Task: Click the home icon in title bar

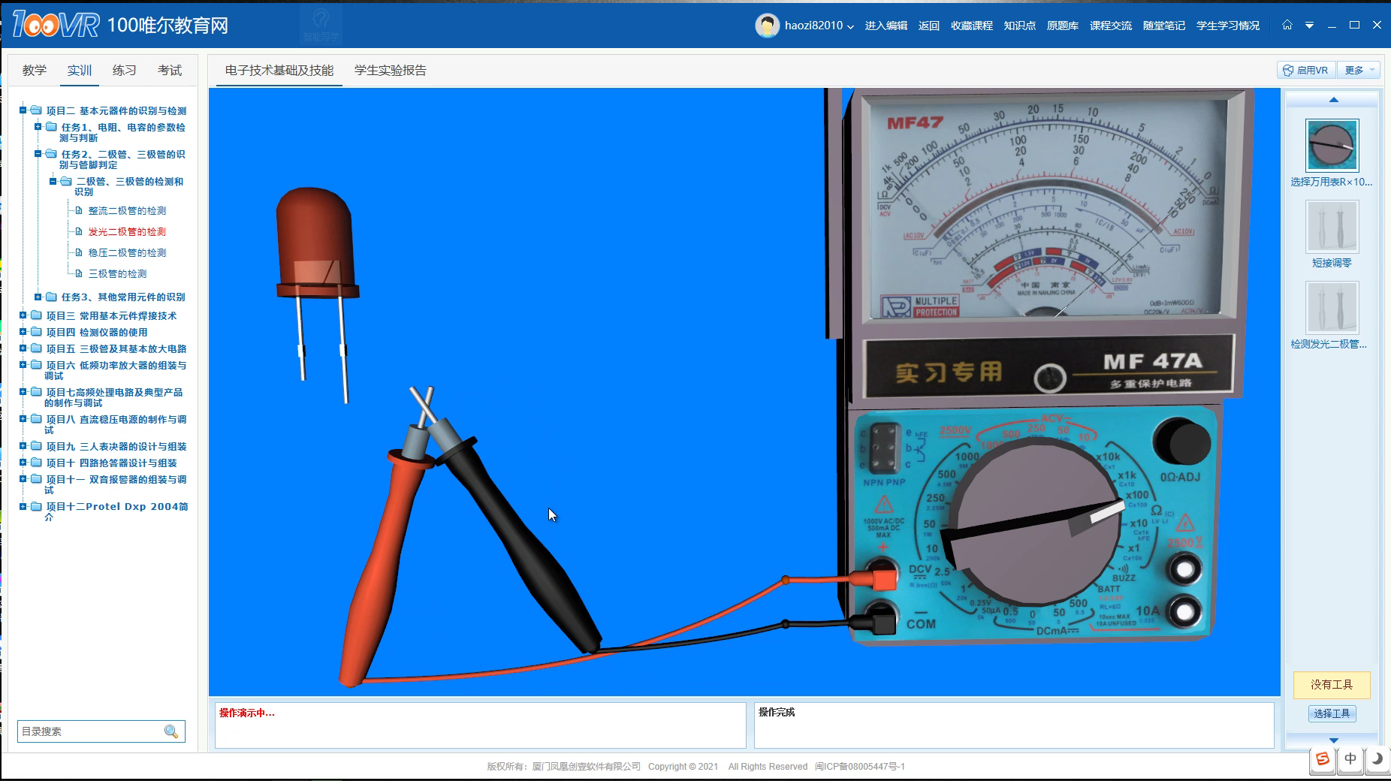Action: [x=1287, y=25]
